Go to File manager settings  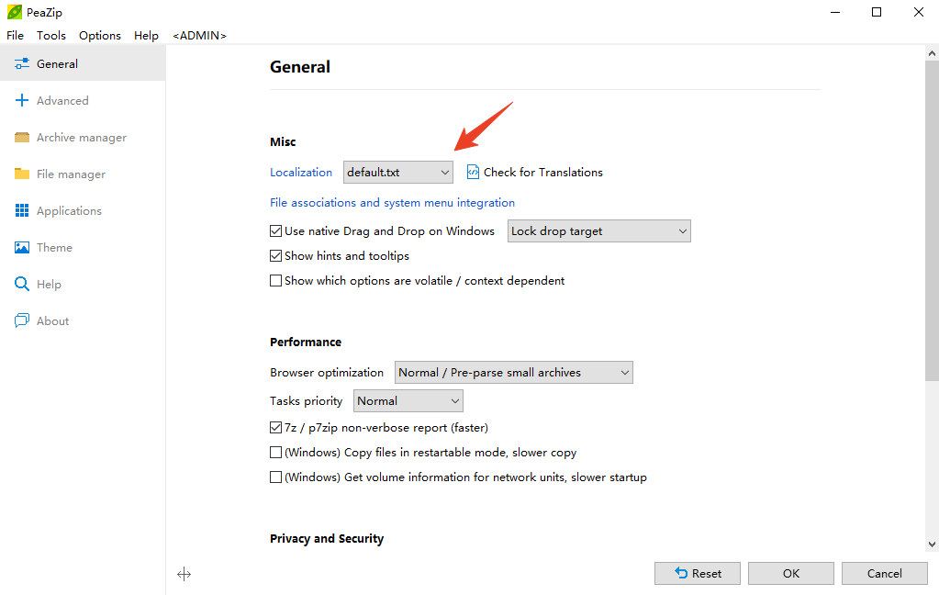click(x=71, y=174)
